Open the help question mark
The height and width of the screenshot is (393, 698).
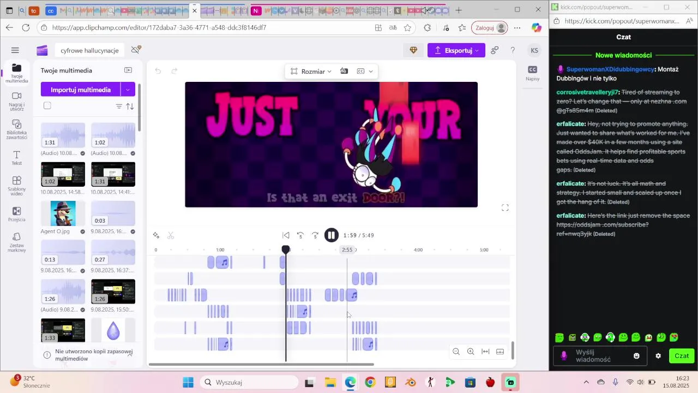[x=513, y=50]
